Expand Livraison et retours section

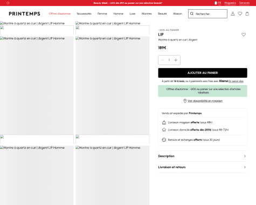click(203, 167)
